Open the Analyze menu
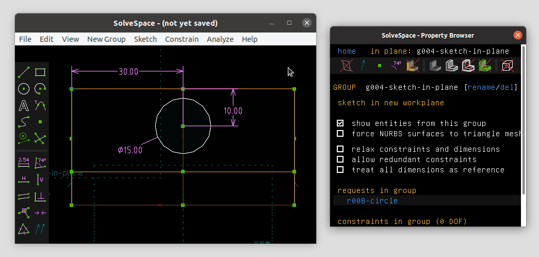539x257 pixels. tap(220, 39)
